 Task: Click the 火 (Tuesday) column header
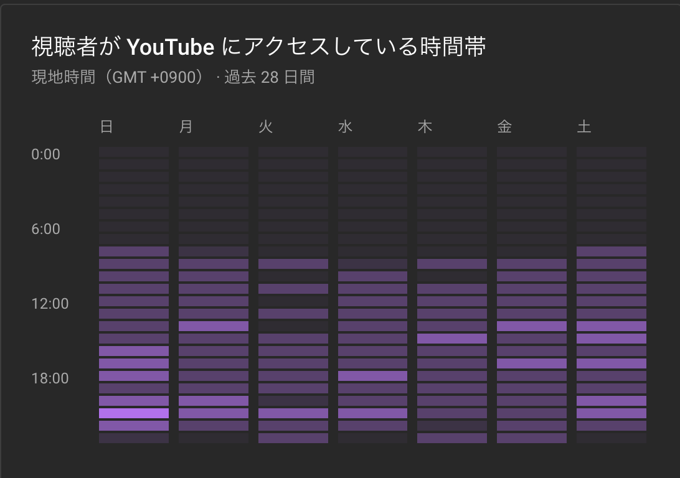click(266, 126)
